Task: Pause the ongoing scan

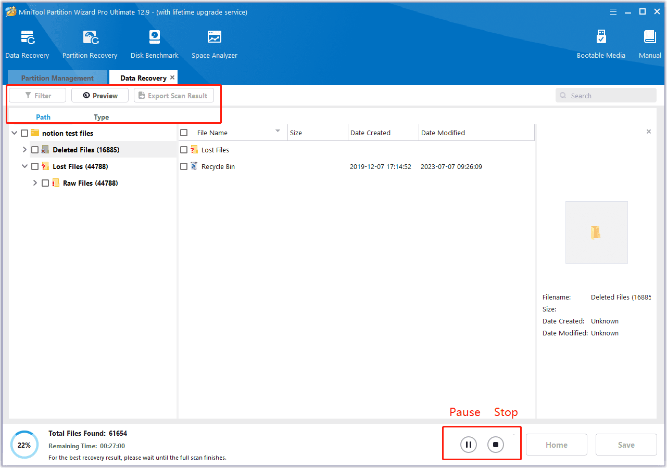Action: [468, 445]
